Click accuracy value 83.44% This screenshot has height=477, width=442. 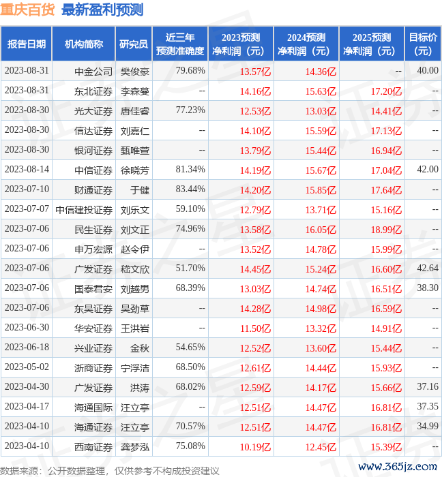point(190,189)
